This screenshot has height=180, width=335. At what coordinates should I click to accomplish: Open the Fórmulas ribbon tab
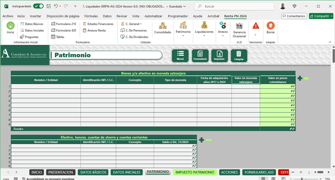coord(91,16)
